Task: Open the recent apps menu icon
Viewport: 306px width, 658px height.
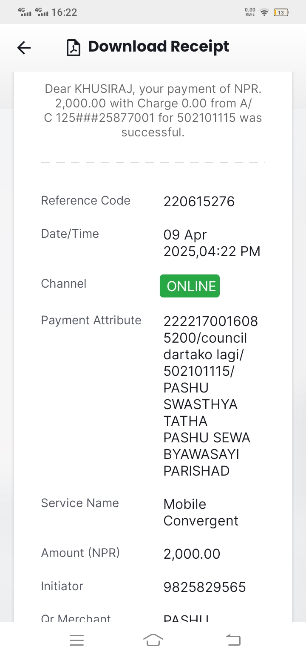Action: (x=76, y=640)
